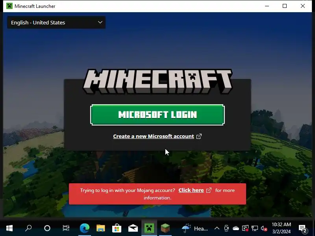Open the Mail app from taskbar
Viewport: 315px width, 236px height.
point(133,228)
